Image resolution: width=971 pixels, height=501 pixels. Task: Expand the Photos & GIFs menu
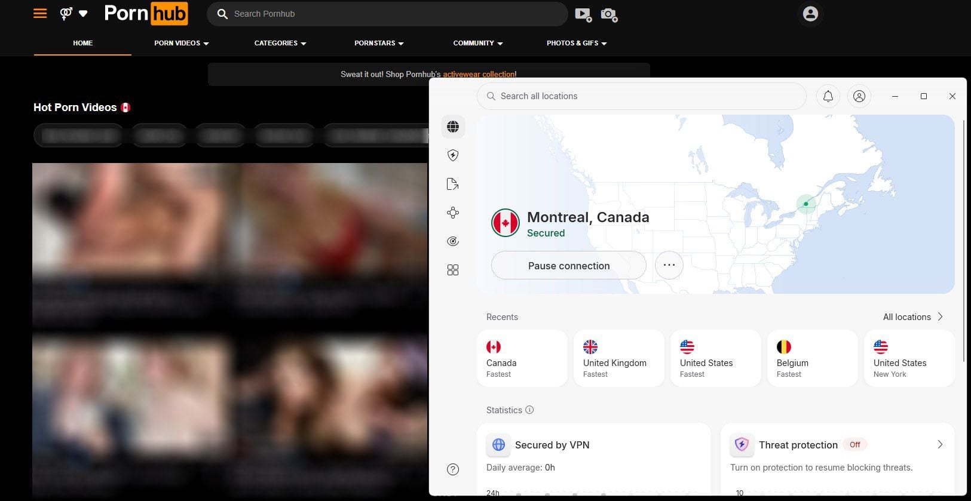click(x=577, y=43)
